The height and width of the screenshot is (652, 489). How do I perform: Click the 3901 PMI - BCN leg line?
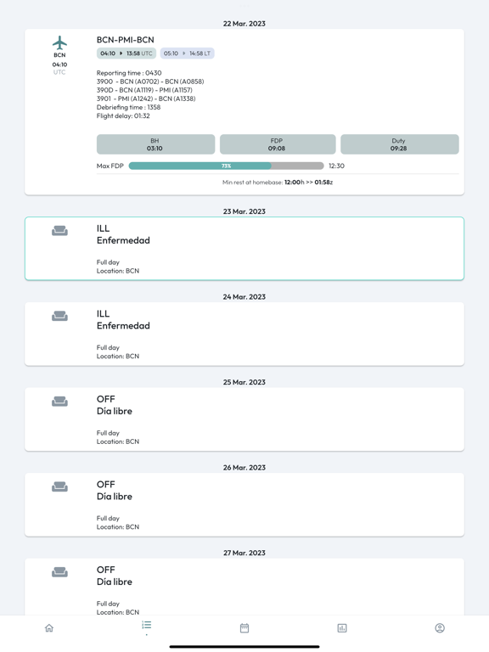pyautogui.click(x=146, y=98)
